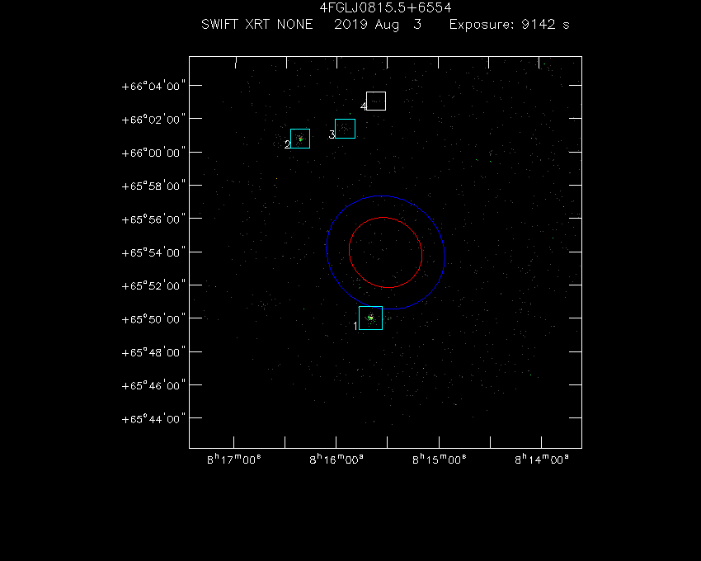The image size is (701, 561).
Task: Click declination label +65°50'00"
Action: coord(153,319)
